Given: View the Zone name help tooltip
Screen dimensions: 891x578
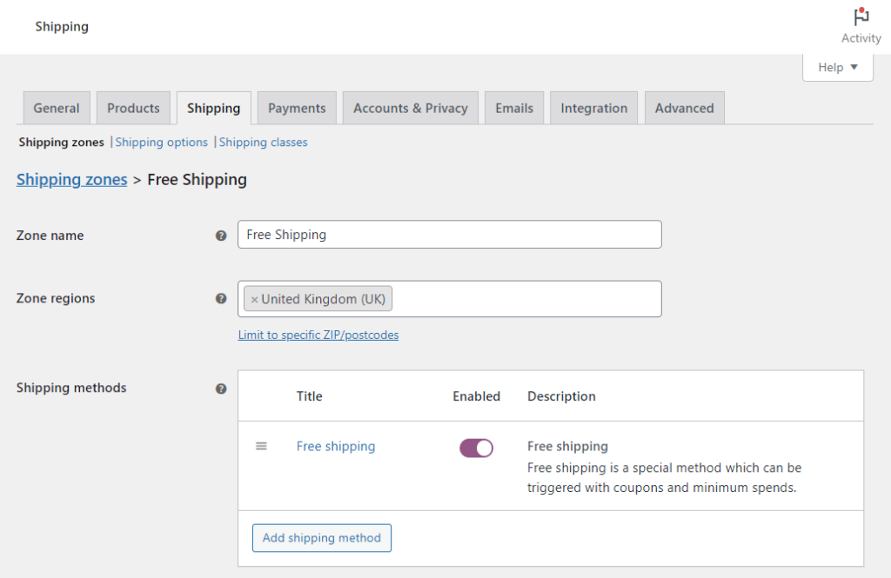Looking at the screenshot, I should [221, 235].
